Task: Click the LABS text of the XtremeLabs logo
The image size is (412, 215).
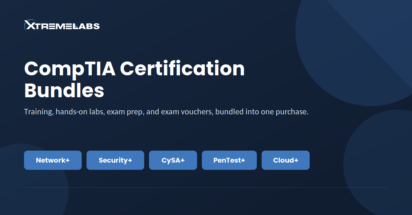Action: (x=87, y=26)
